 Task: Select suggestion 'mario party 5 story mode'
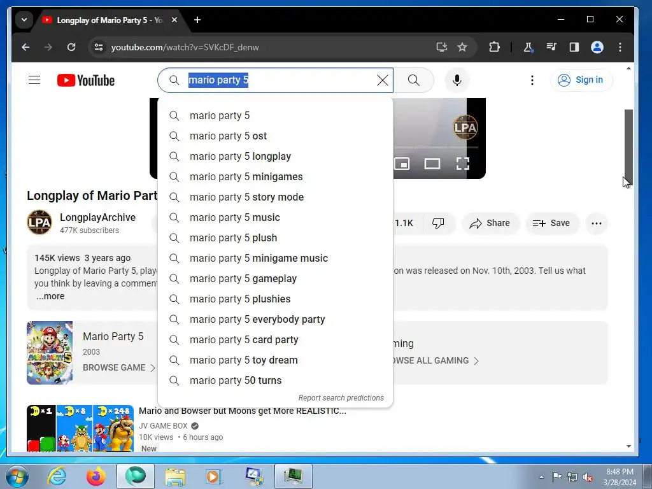(x=275, y=197)
